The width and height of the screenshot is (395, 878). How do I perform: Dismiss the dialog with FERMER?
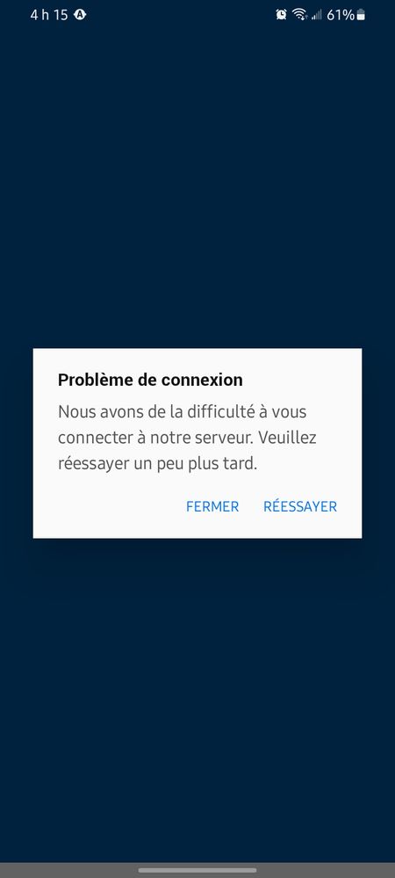(x=212, y=506)
